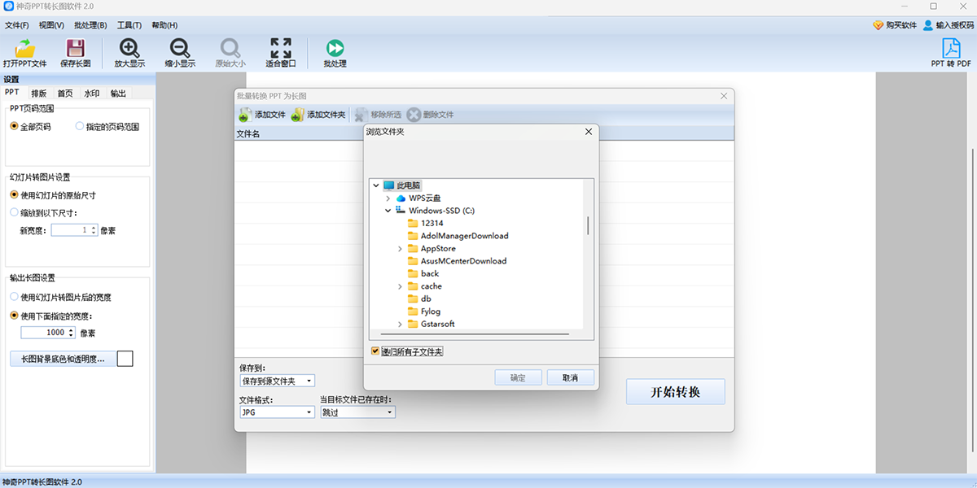This screenshot has width=977, height=488.
Task: Add file icon in batch dialog
Action: 244,115
